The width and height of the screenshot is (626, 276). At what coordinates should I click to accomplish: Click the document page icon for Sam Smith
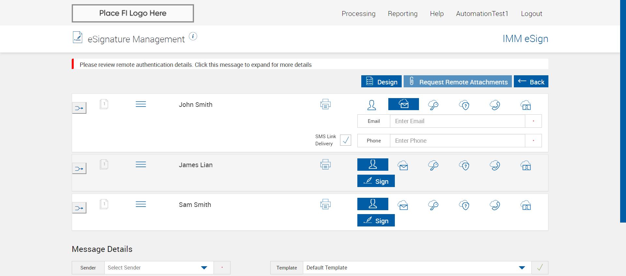104,204
